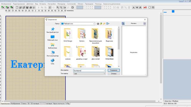
Task: Go to Сеть in dialog sidebar
Action: [x=53, y=62]
